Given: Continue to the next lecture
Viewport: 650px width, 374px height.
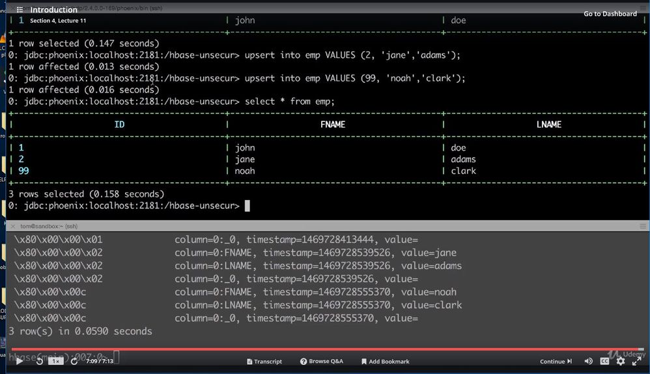Looking at the screenshot, I should 556,362.
